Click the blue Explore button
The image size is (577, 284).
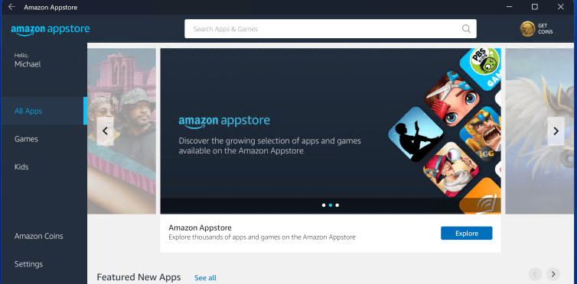tap(467, 234)
